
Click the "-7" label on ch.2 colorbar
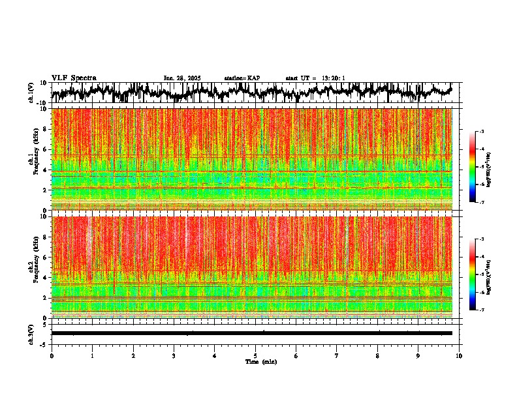(x=481, y=310)
